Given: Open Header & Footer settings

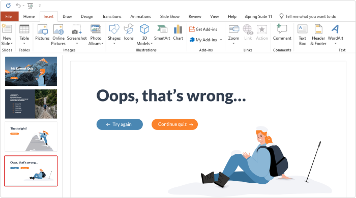Looking at the screenshot, I should point(318,35).
